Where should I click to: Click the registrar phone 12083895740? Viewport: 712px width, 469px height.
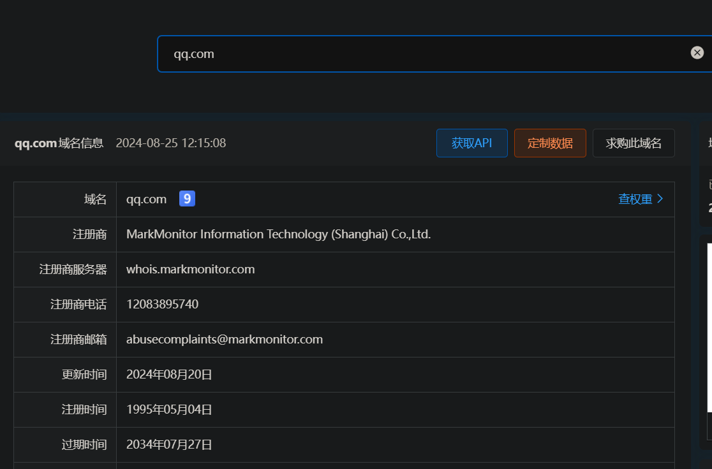click(162, 304)
